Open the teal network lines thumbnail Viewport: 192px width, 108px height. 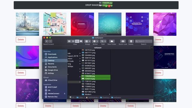165,90
